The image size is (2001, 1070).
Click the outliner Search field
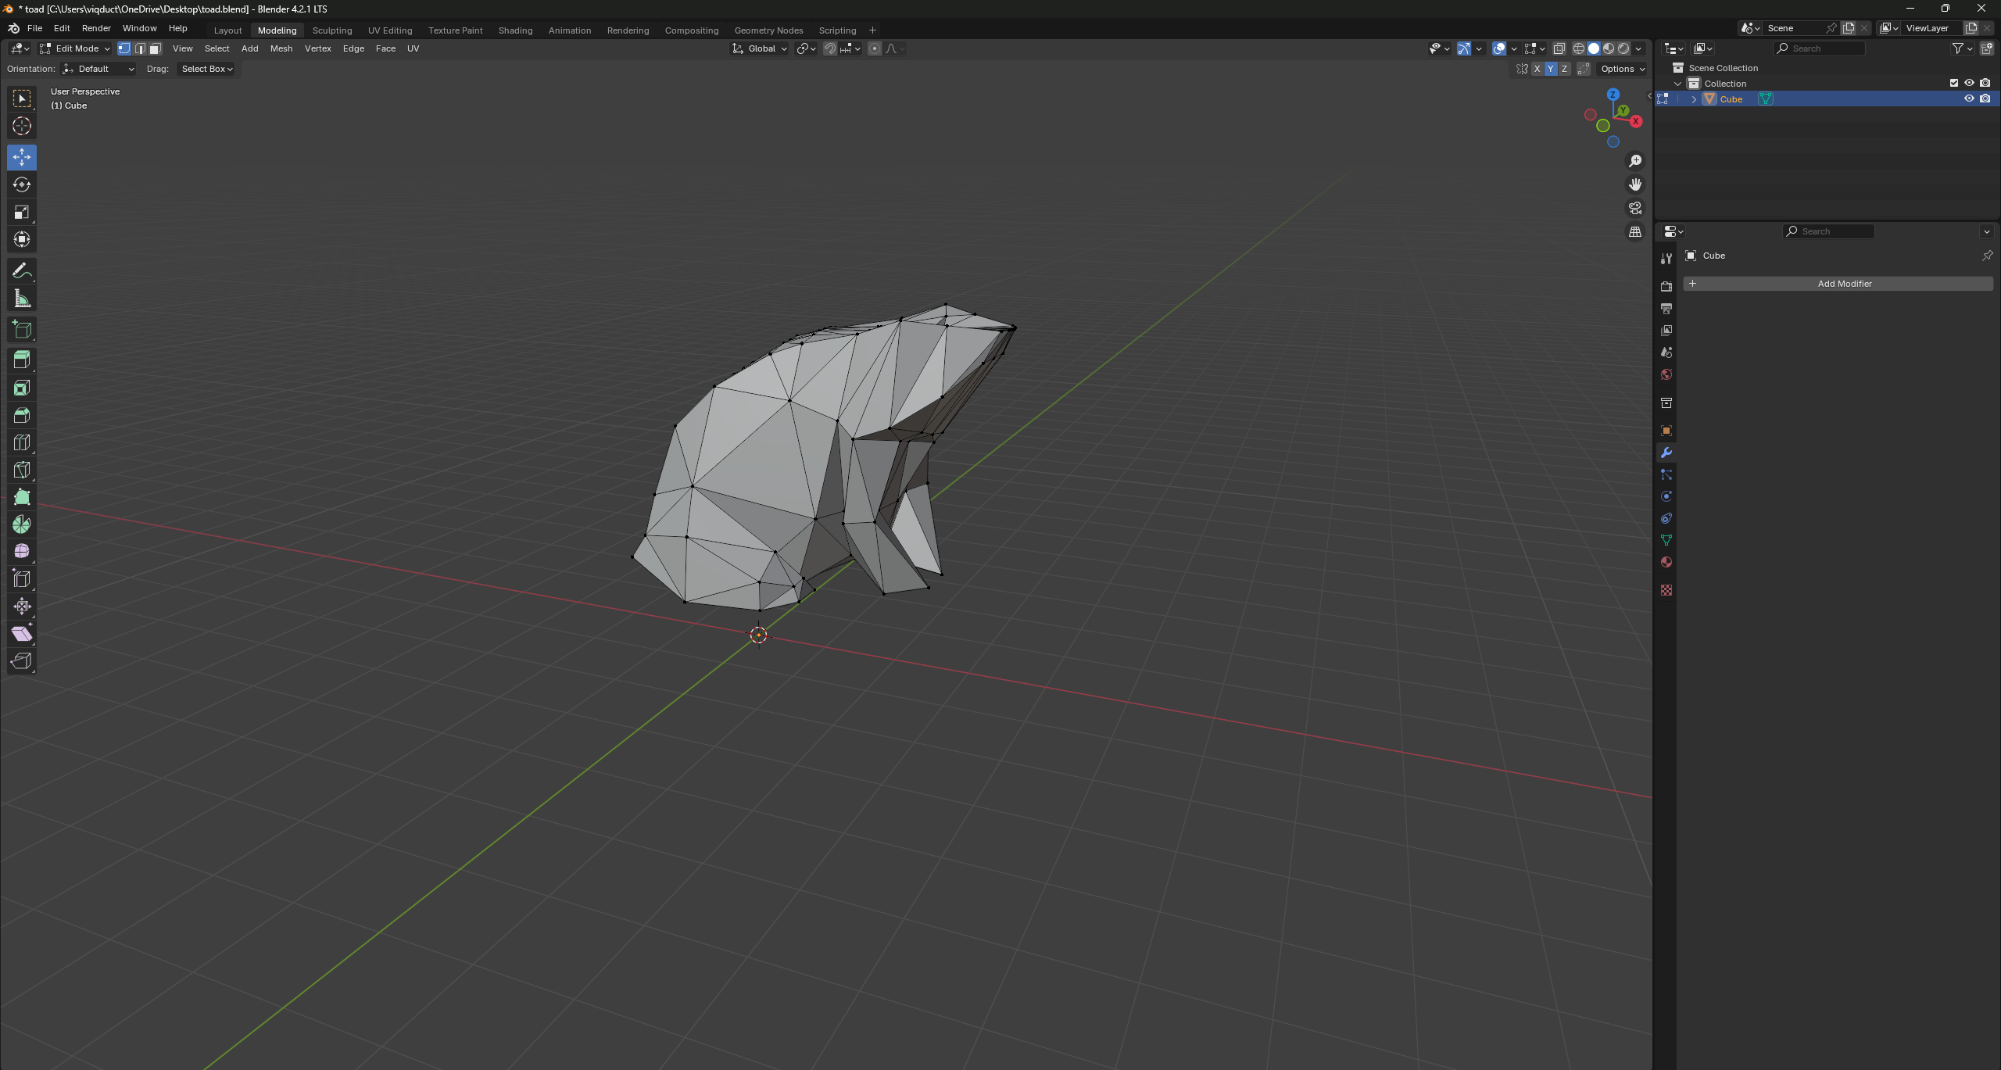(1819, 48)
